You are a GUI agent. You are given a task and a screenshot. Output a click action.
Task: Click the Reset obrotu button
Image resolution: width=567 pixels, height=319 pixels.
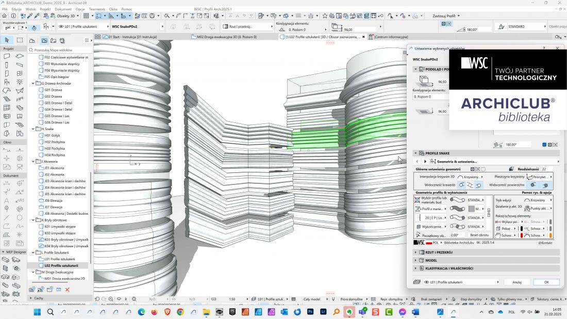click(x=479, y=235)
